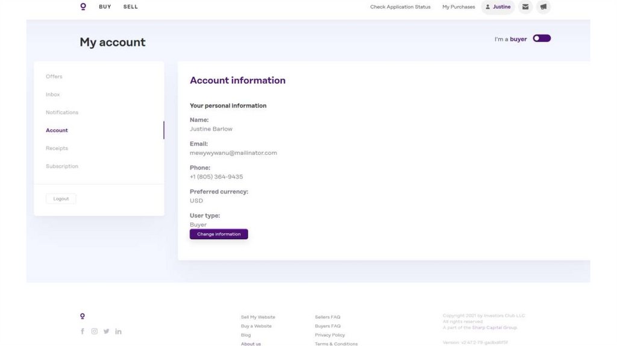Open the SELL menu item
The height and width of the screenshot is (346, 617).
(x=131, y=7)
